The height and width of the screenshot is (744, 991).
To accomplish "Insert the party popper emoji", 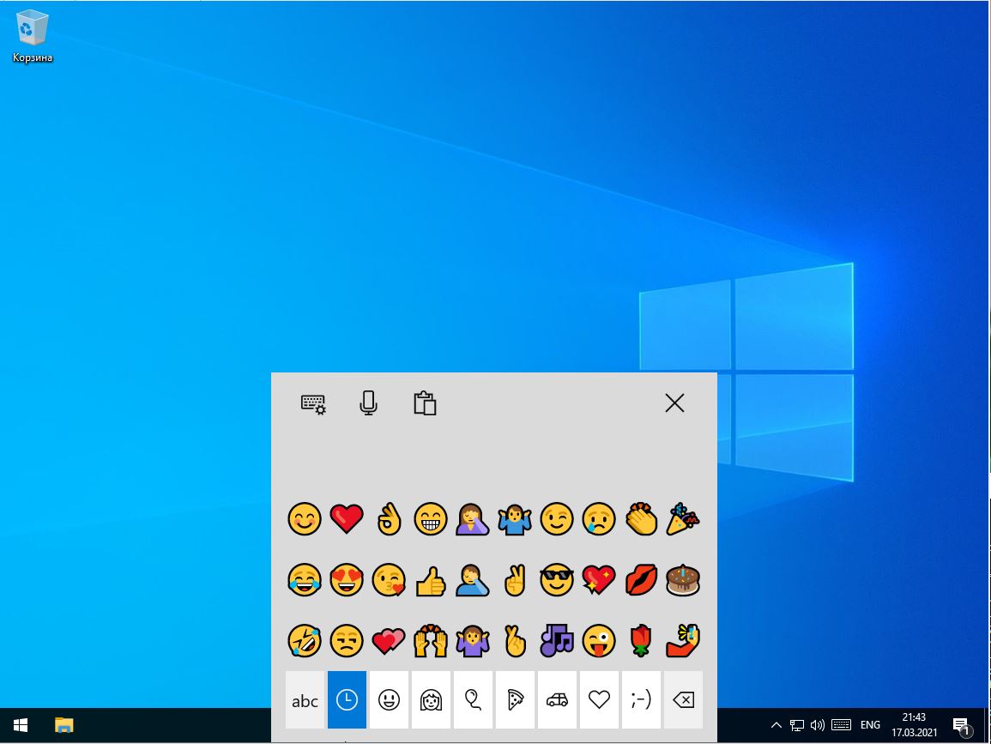I will tap(683, 519).
